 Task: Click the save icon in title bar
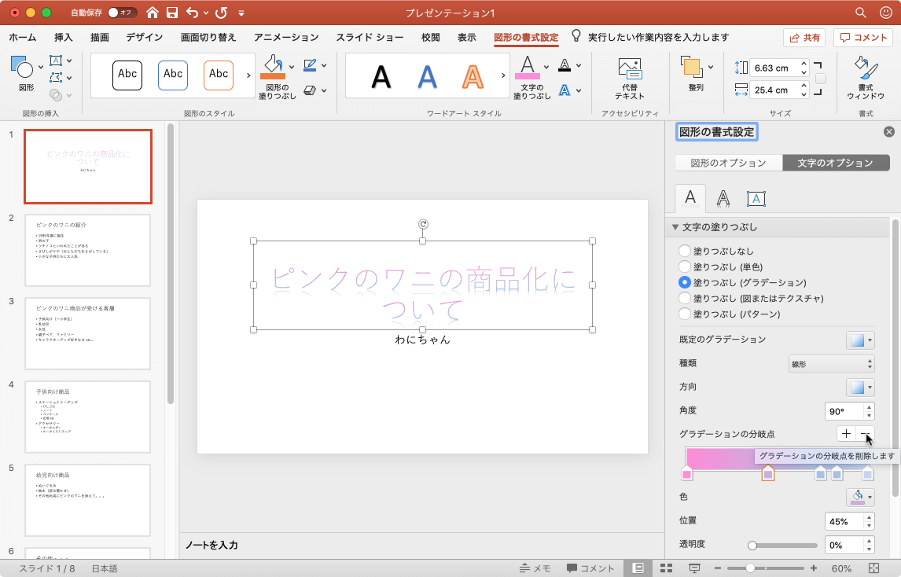[171, 13]
